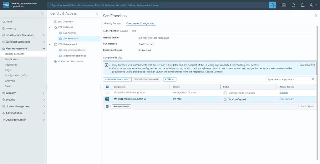Click the Configure Component button
This screenshot has width=320, height=164.
117,79
